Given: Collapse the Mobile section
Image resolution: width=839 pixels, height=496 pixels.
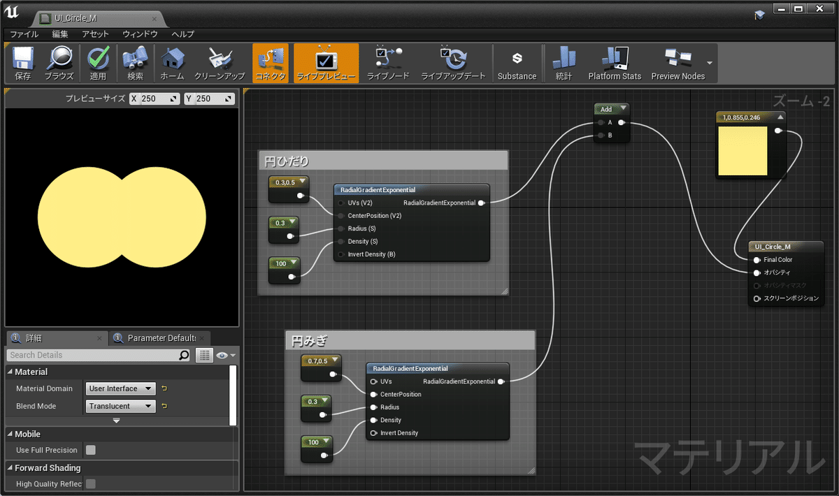Looking at the screenshot, I should pyautogui.click(x=10, y=434).
